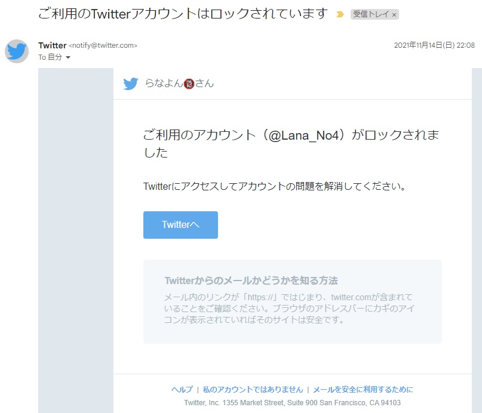482x413 pixels.
Task: Click the Twitter, Inc. Market Street address text
Action: [292, 403]
